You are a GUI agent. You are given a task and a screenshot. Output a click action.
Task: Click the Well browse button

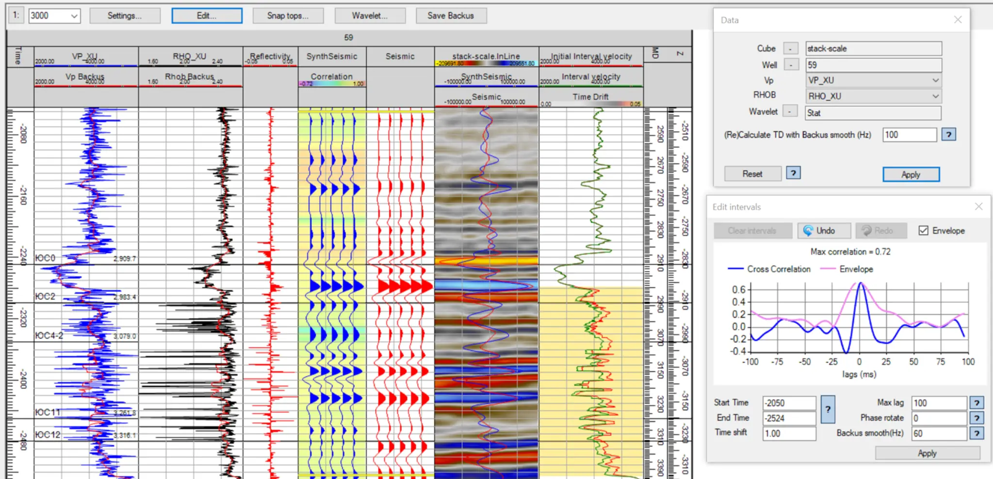[791, 64]
